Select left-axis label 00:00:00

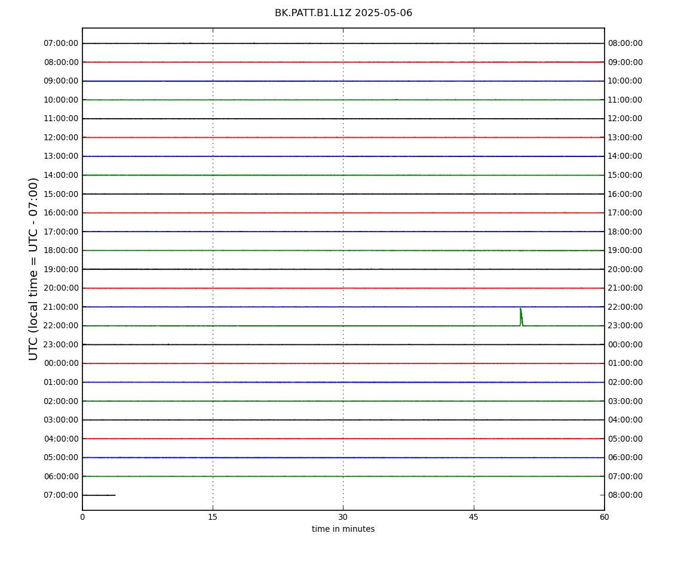click(x=61, y=363)
